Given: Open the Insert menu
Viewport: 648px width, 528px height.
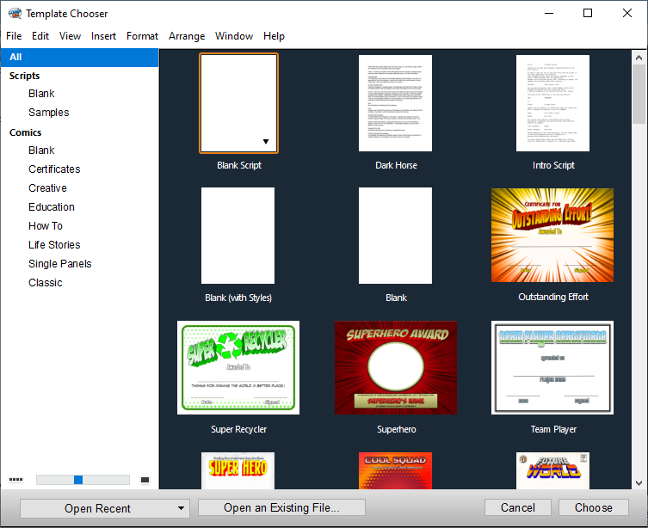Looking at the screenshot, I should pos(103,36).
